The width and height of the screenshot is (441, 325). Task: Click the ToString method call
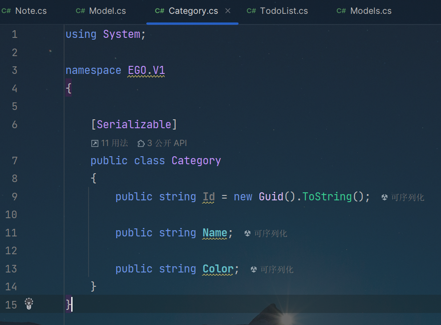pos(327,197)
